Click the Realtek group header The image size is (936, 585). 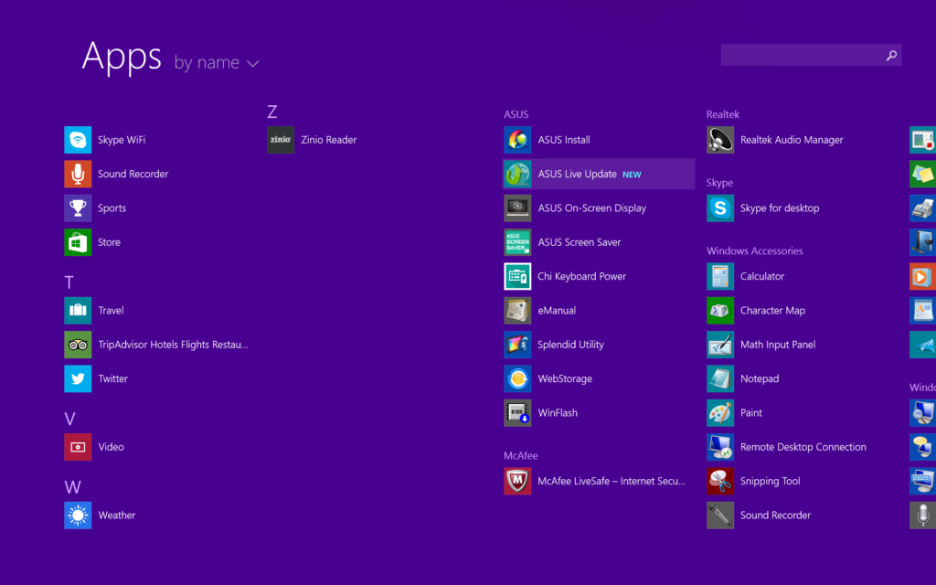723,114
